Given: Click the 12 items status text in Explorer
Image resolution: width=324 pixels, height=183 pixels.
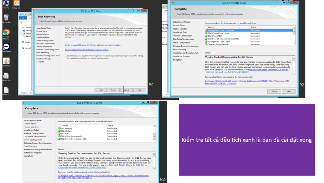Looking at the screenshot, I should click(24, 93).
